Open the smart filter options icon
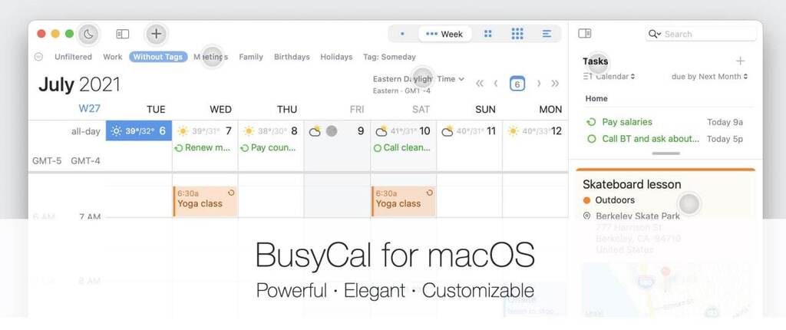Viewport: 786px width, 330px height. [38, 57]
